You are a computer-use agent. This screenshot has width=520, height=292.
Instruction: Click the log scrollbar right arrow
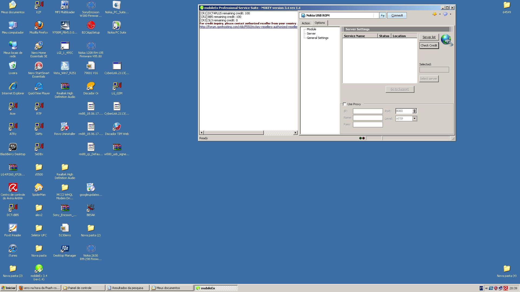(295, 133)
